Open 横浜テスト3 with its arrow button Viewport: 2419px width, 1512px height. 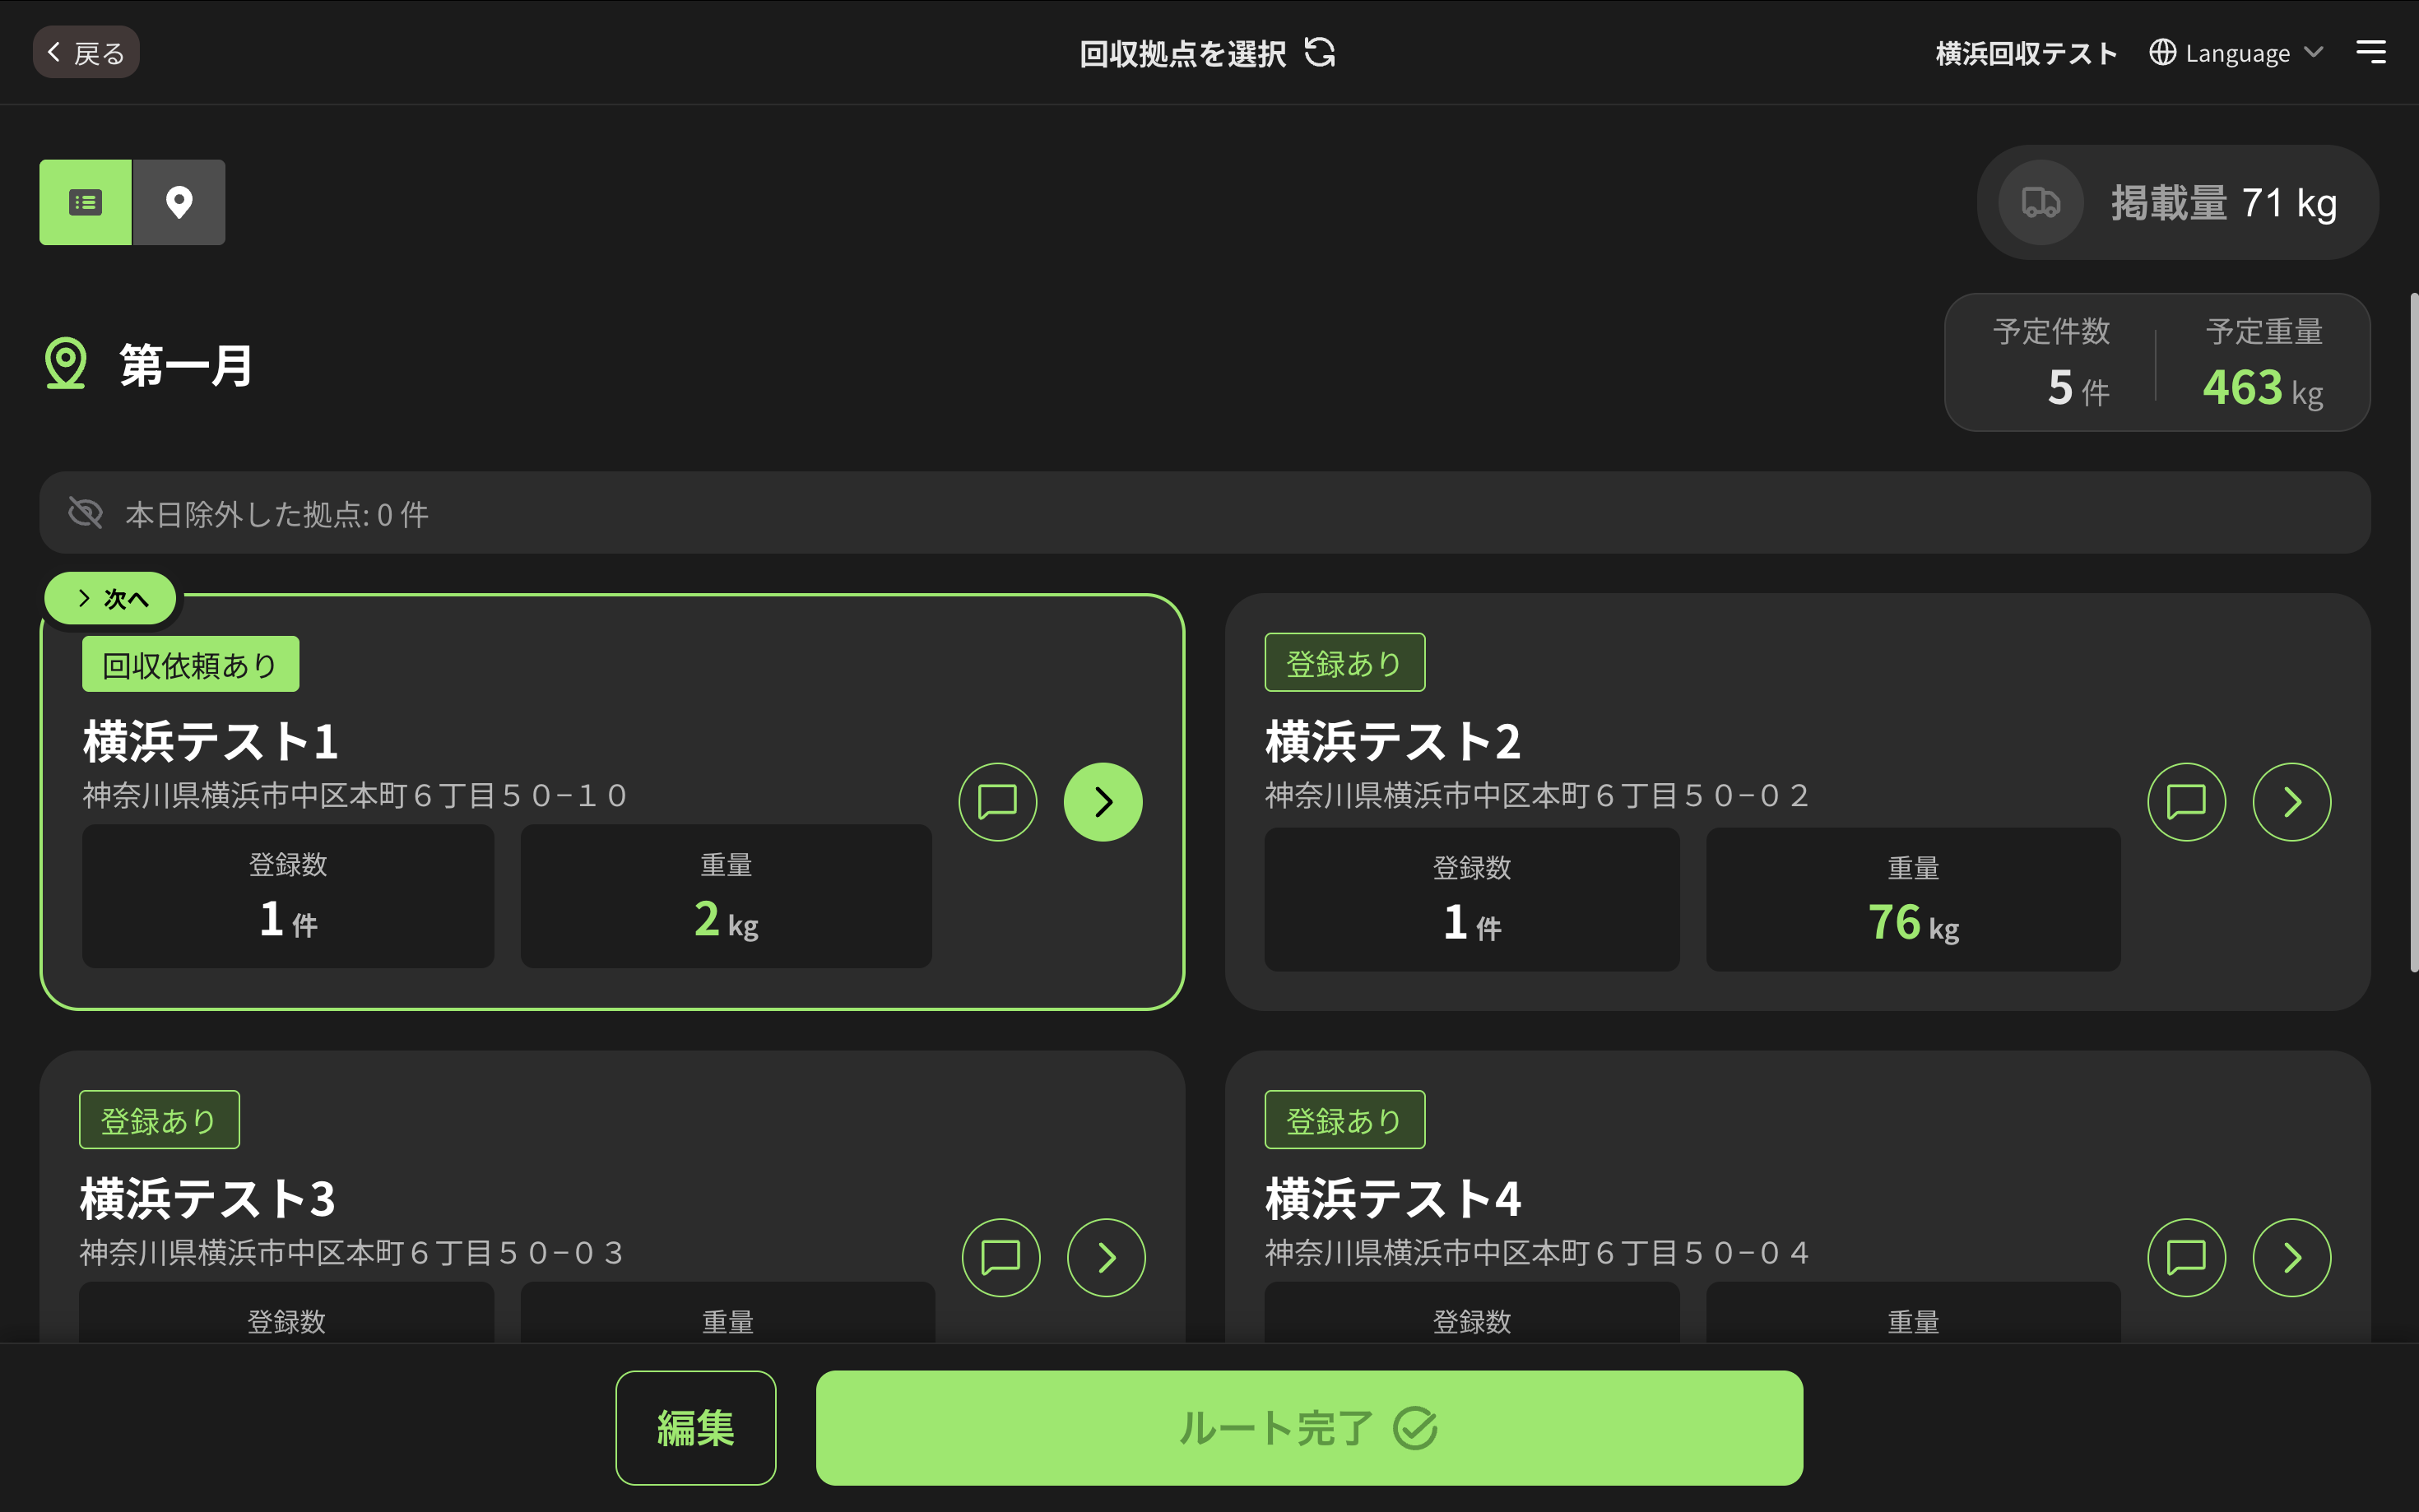pos(1106,1258)
